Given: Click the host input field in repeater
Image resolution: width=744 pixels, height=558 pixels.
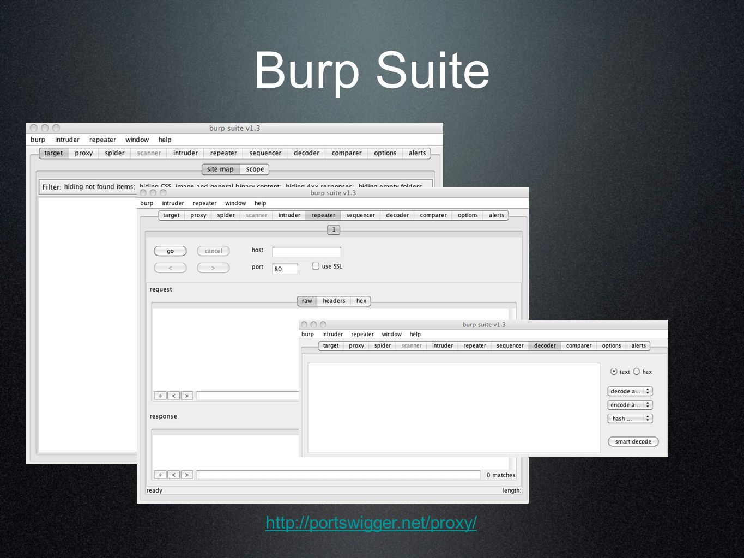Looking at the screenshot, I should (306, 252).
